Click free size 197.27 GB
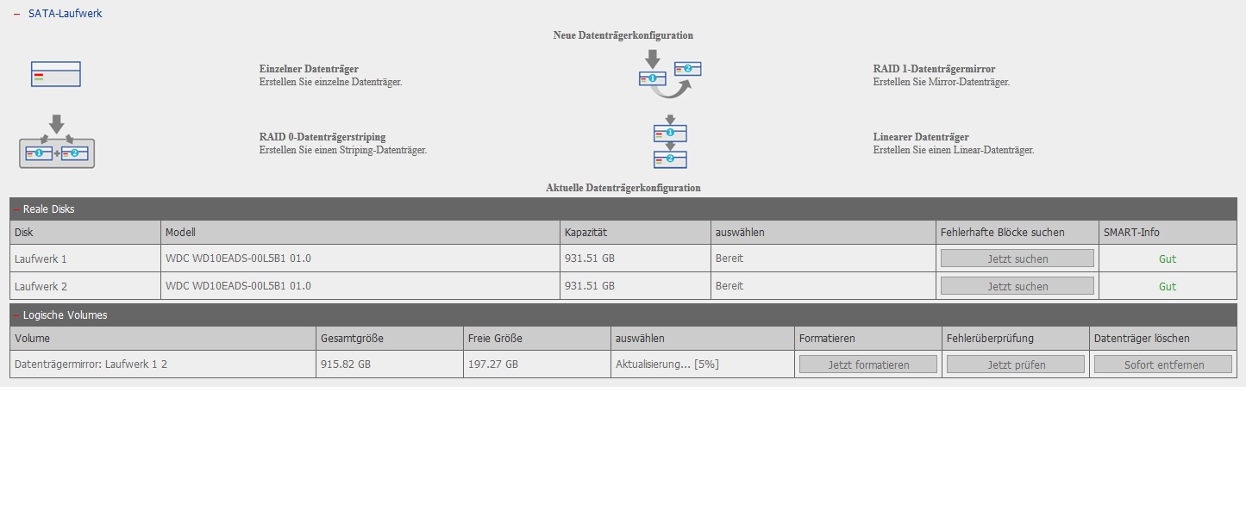Image resolution: width=1246 pixels, height=517 pixels. coord(493,364)
